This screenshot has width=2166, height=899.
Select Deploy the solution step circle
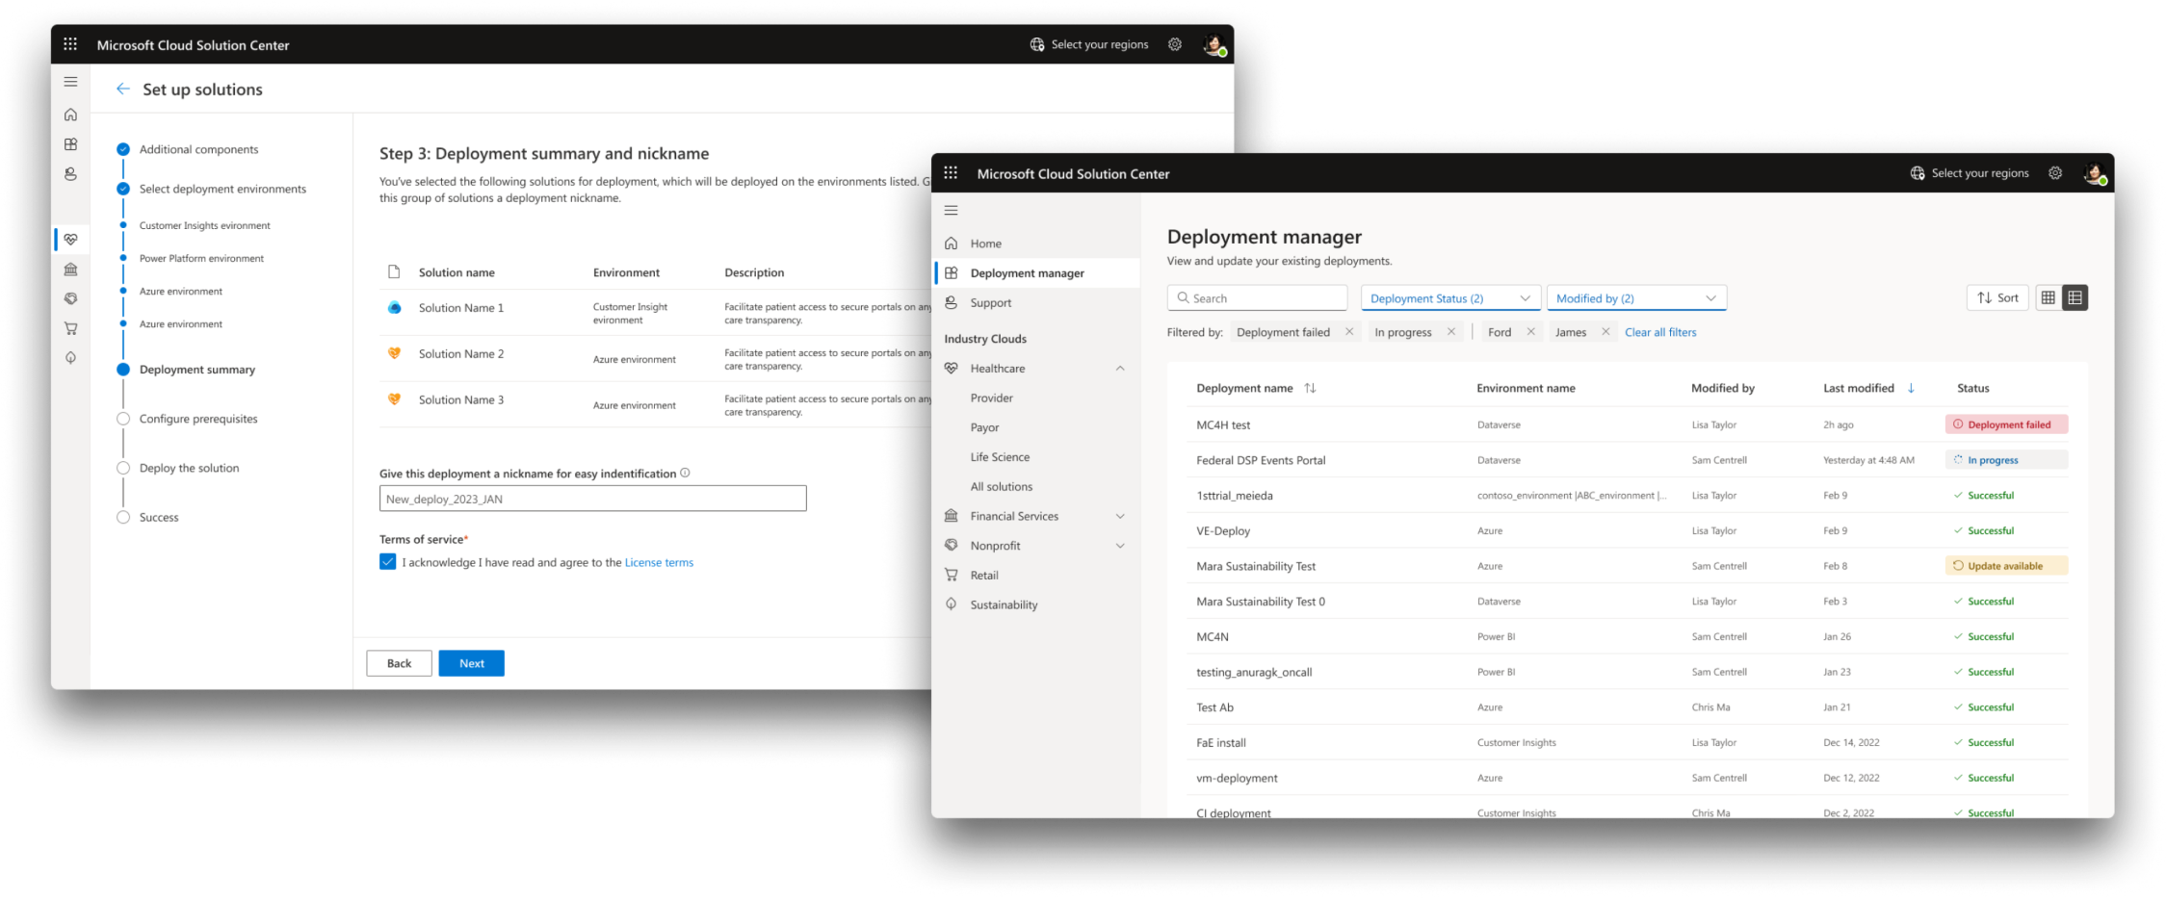pyautogui.click(x=123, y=468)
